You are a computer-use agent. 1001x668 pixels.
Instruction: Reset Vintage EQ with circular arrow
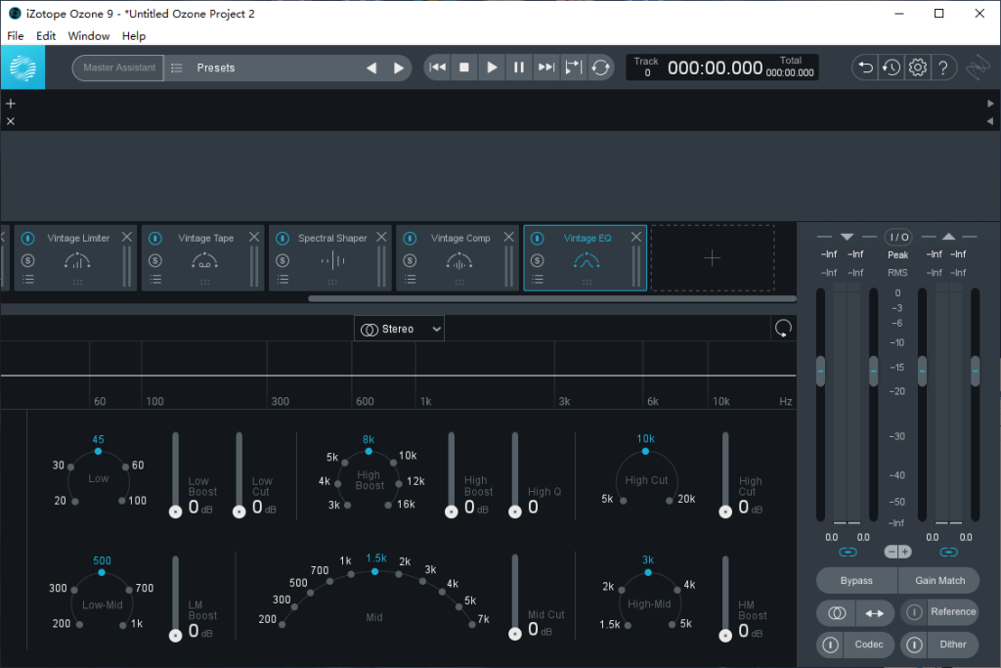[783, 329]
